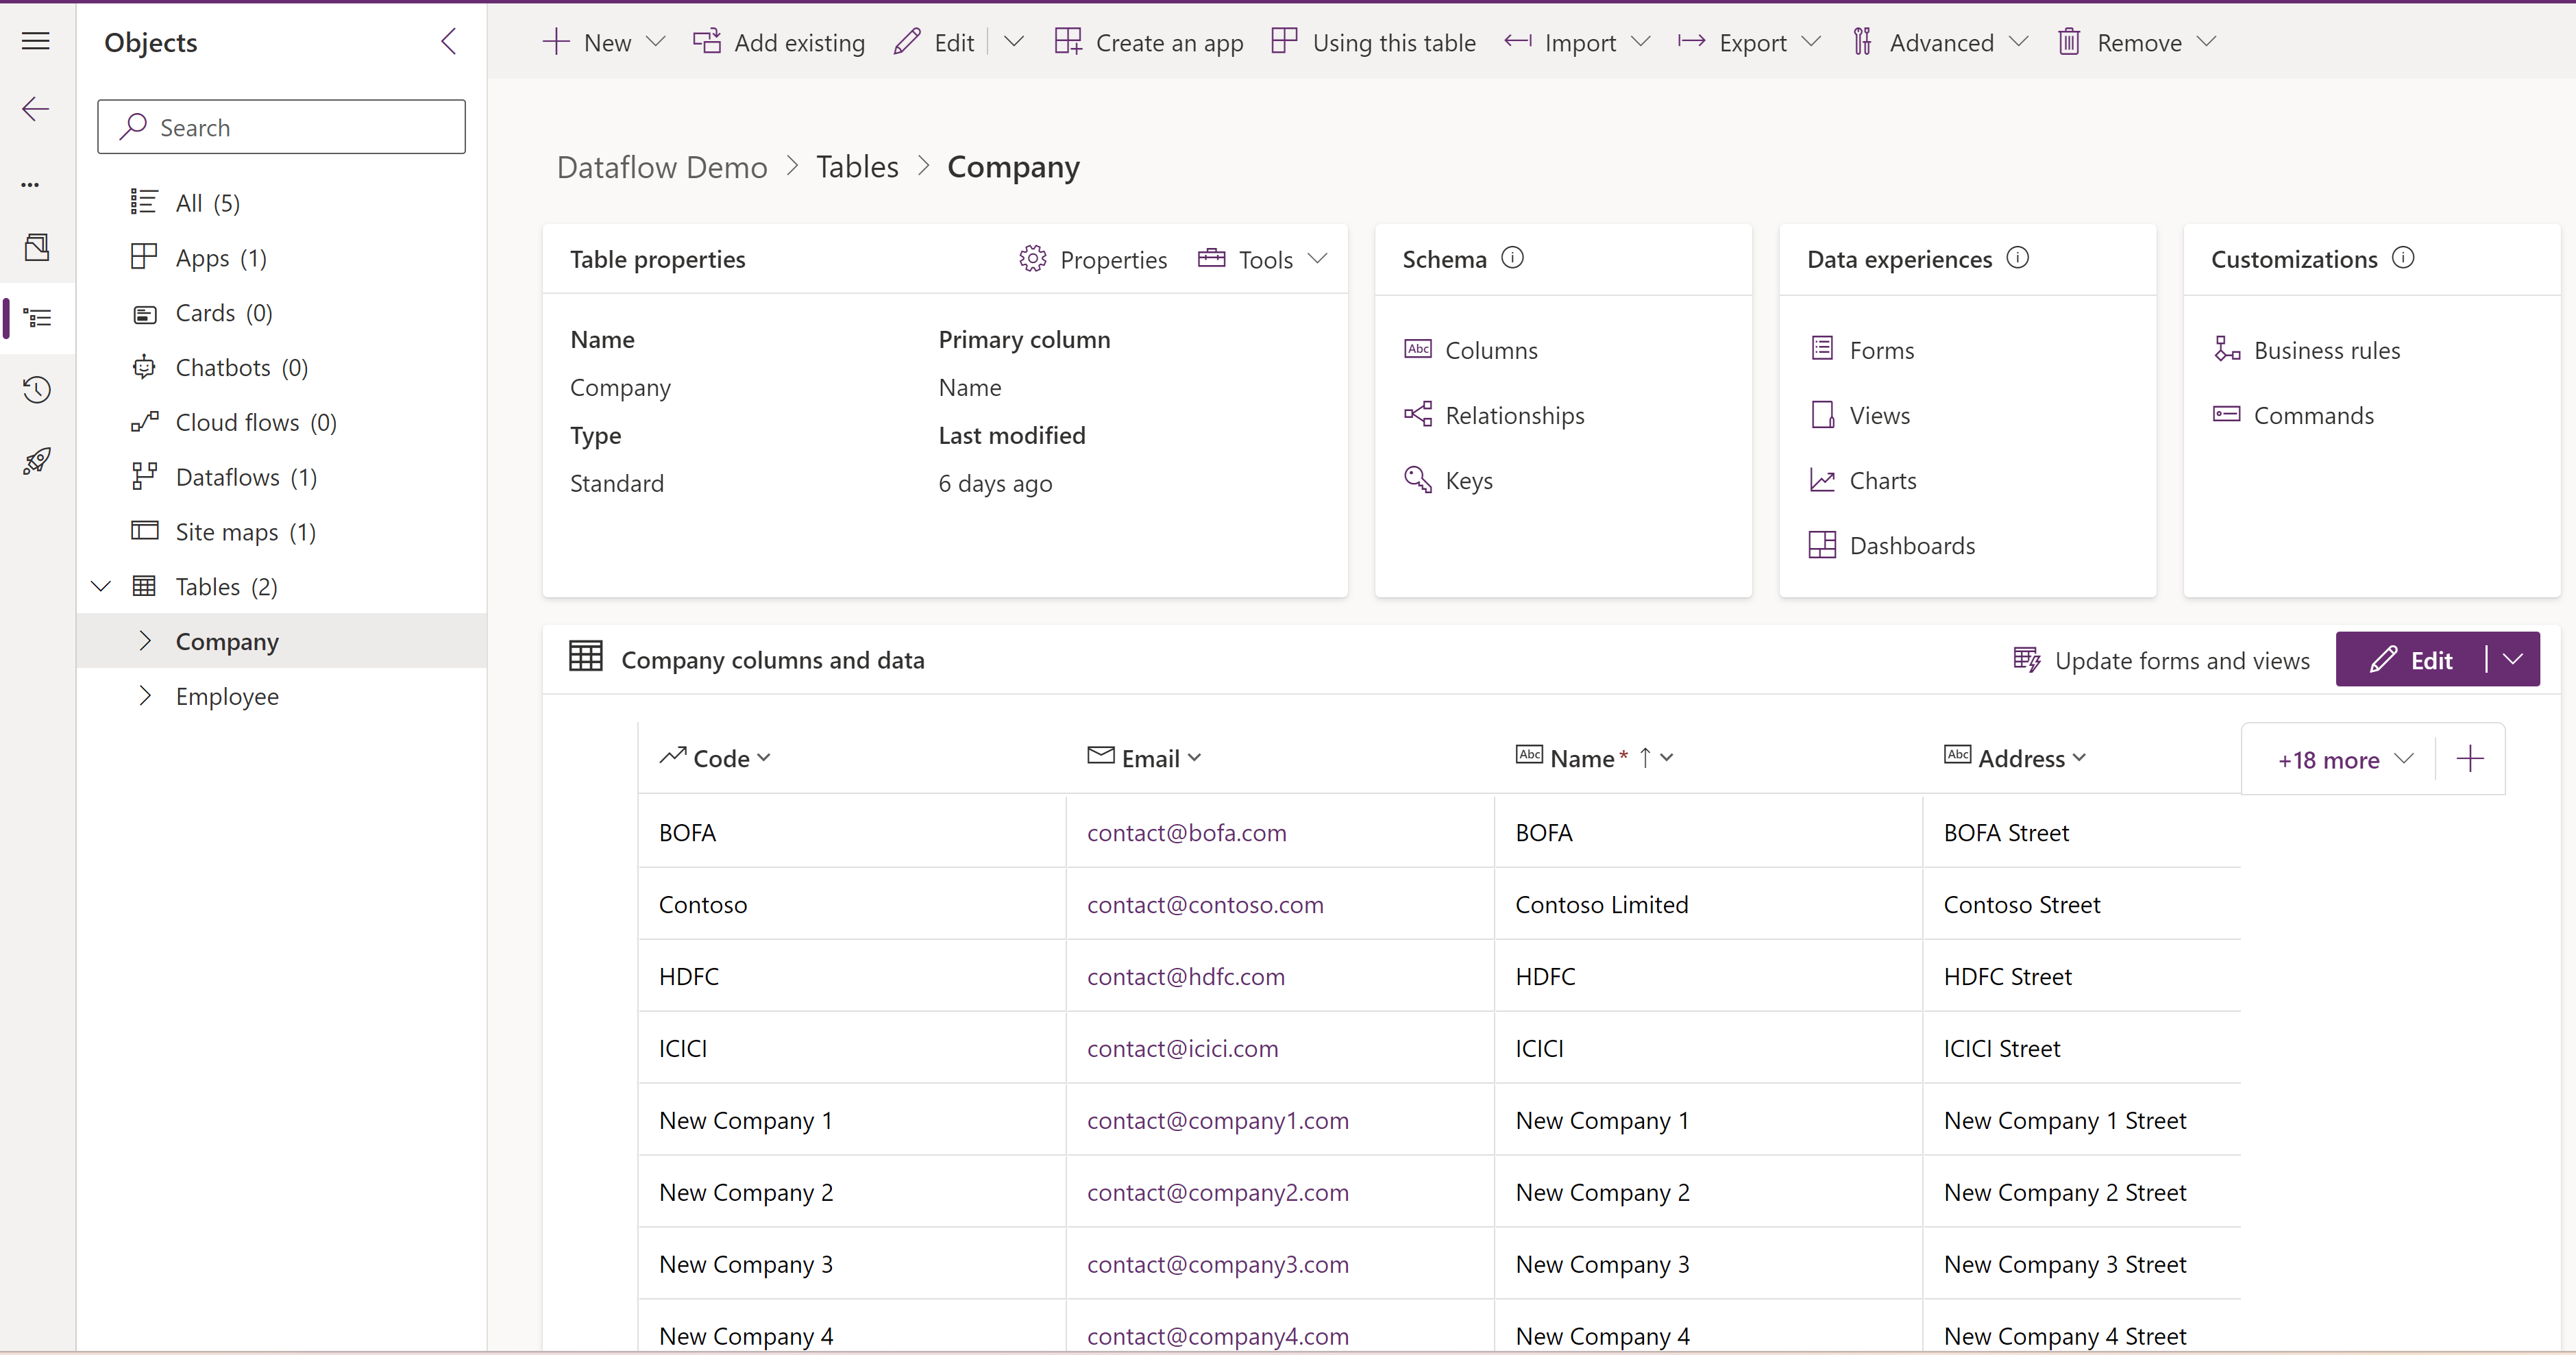Click the Objects search field
Screen dimensions: 2576x1355
tap(282, 127)
